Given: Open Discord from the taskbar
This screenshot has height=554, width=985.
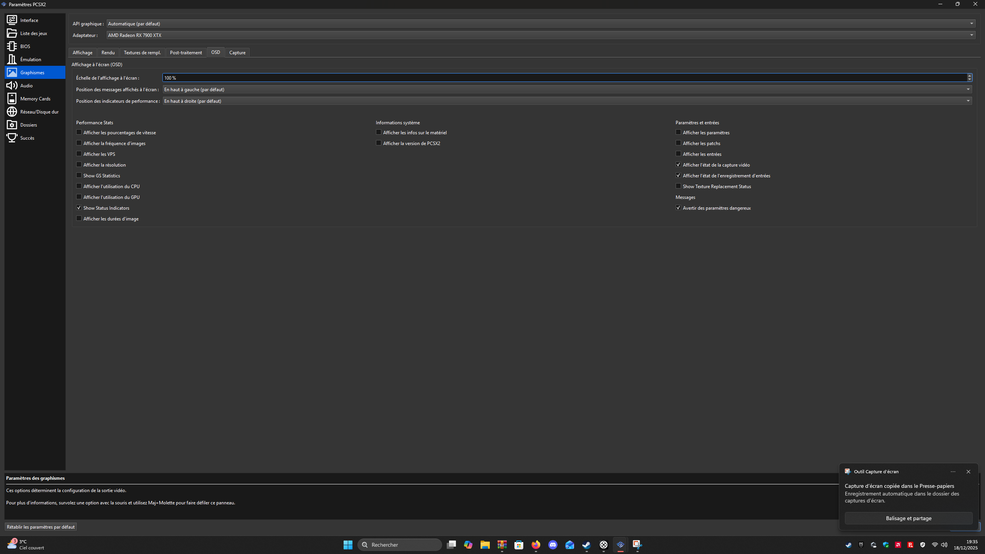Looking at the screenshot, I should click(553, 545).
